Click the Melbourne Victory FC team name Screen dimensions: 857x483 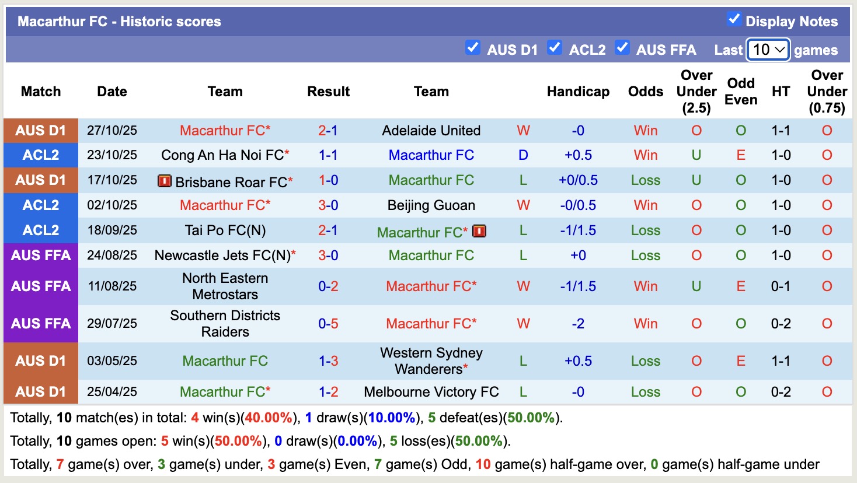coord(431,392)
